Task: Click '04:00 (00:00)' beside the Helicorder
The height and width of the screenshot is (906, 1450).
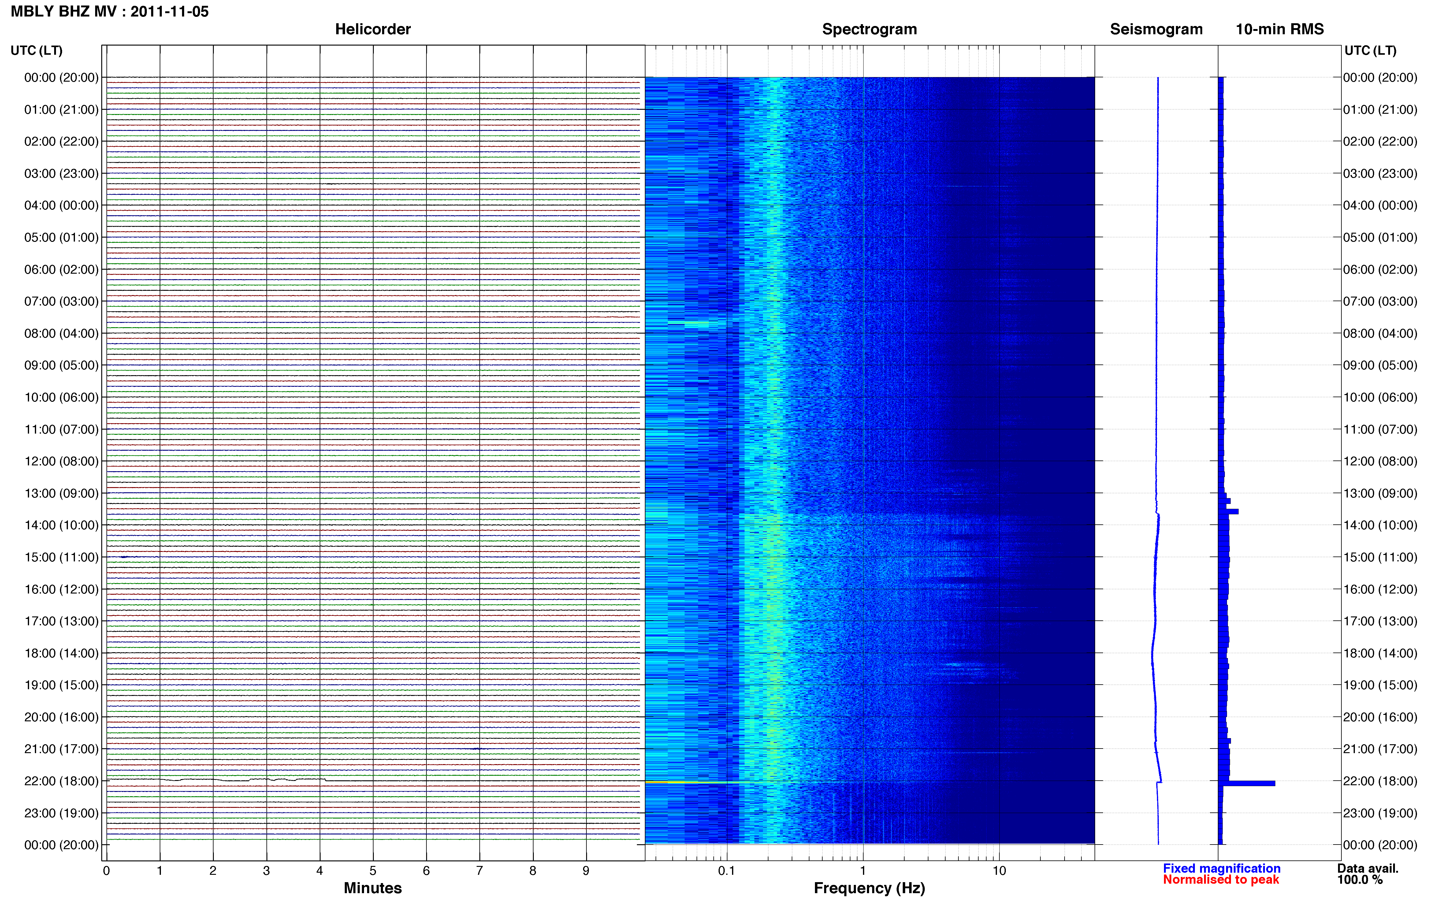Action: (x=61, y=205)
